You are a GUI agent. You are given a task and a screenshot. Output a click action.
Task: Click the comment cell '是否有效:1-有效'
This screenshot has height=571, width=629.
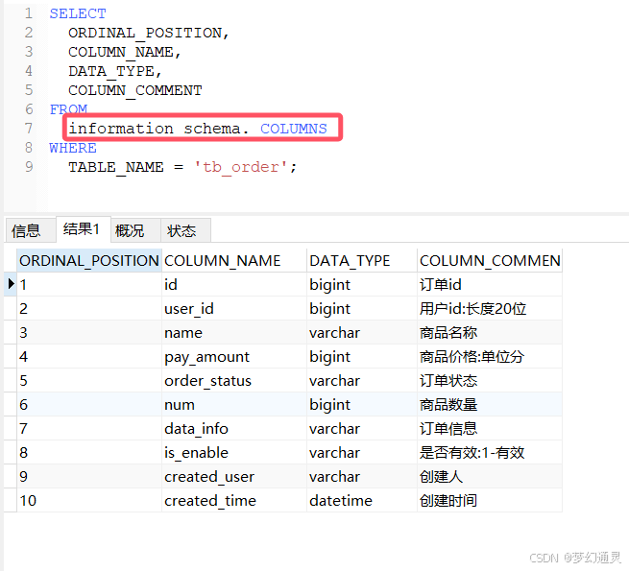click(x=490, y=453)
